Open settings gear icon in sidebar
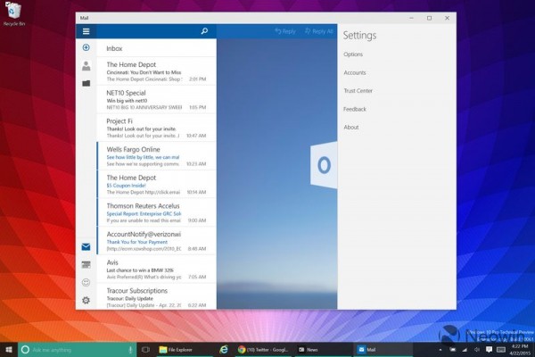The height and width of the screenshot is (357, 535). pos(86,300)
